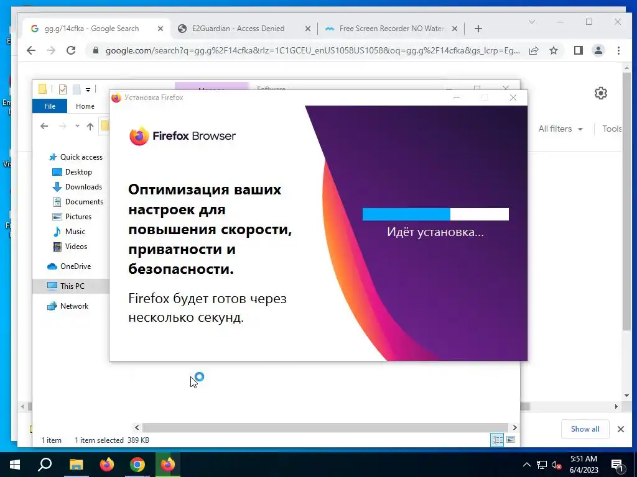Open muted volume tray icon
Image resolution: width=637 pixels, height=477 pixels.
point(557,465)
